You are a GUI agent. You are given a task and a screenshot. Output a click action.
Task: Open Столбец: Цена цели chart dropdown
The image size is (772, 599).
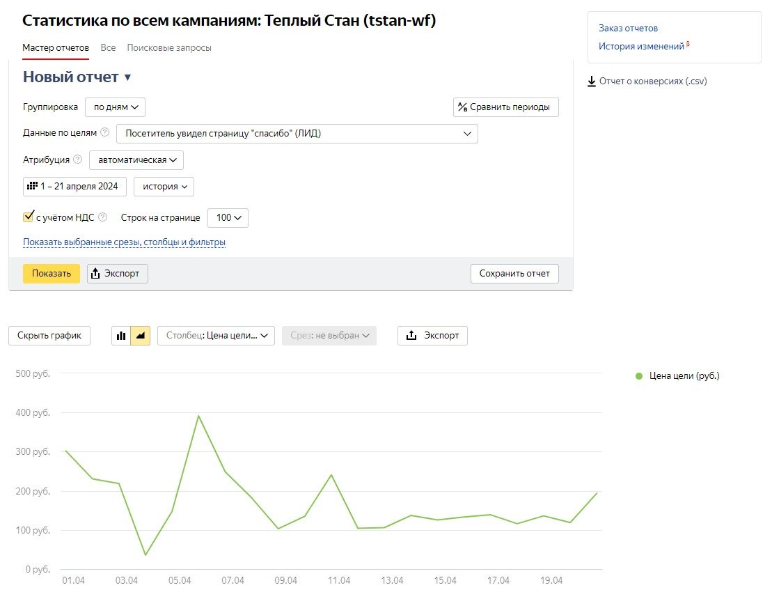(216, 336)
